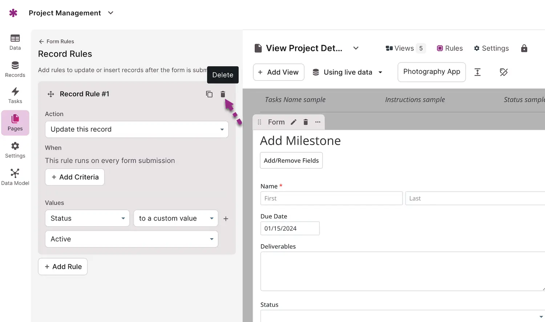
Task: Delete the Form block with trash icon
Action: [306, 122]
